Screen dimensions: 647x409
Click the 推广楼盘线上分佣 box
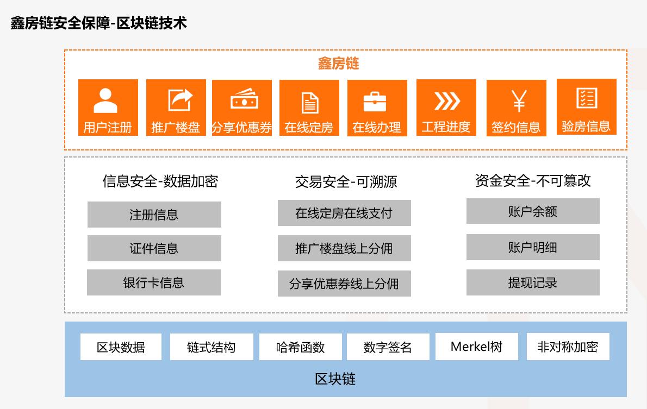pyautogui.click(x=344, y=248)
